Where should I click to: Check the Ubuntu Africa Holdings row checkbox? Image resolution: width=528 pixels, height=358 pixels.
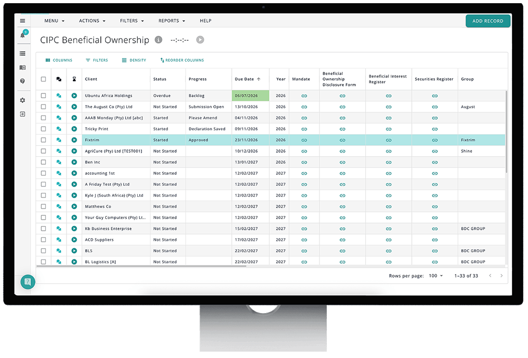click(43, 96)
